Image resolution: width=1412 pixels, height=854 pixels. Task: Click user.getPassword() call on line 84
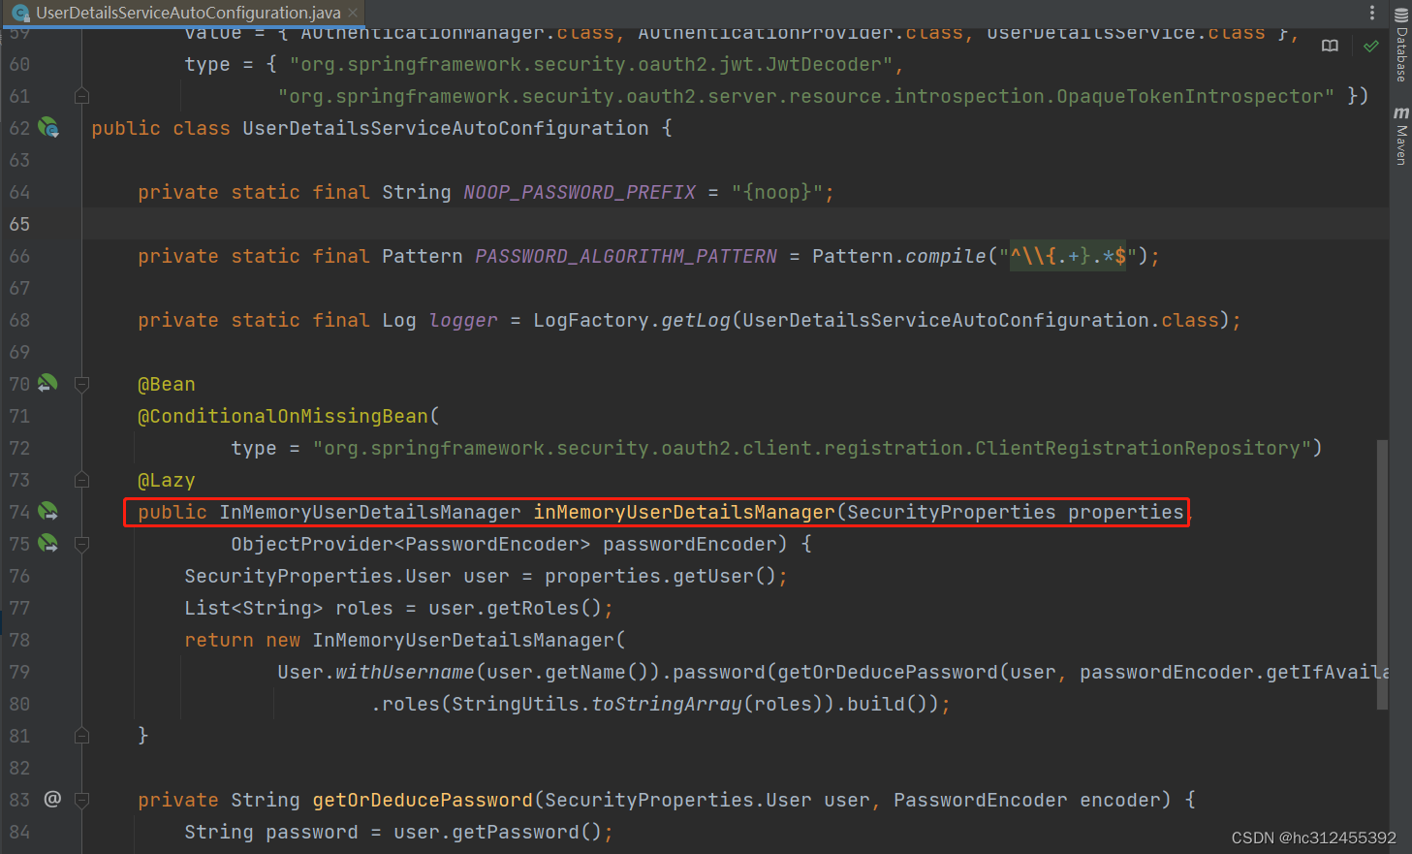coord(498,832)
